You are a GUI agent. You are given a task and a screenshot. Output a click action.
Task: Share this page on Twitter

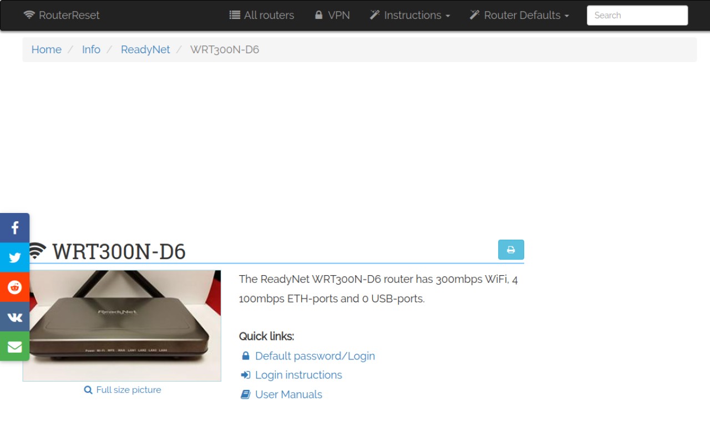[14, 257]
